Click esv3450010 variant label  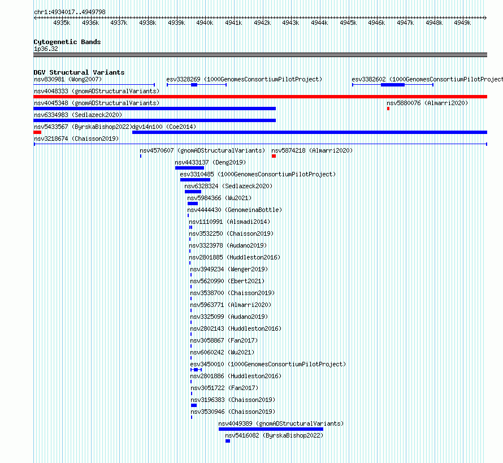click(x=268, y=364)
